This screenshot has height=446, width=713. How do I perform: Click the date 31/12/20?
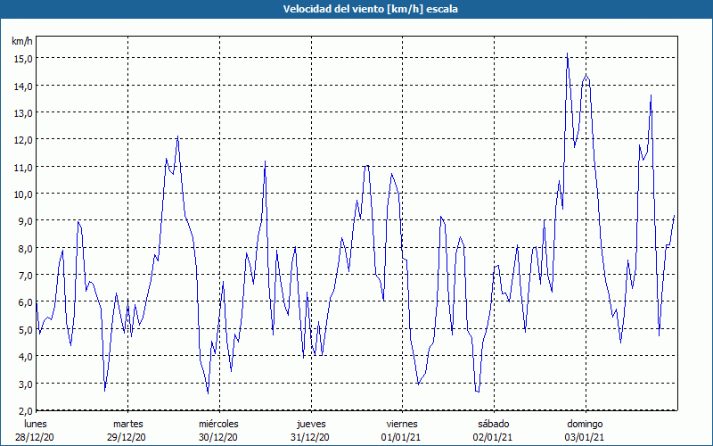(x=309, y=437)
